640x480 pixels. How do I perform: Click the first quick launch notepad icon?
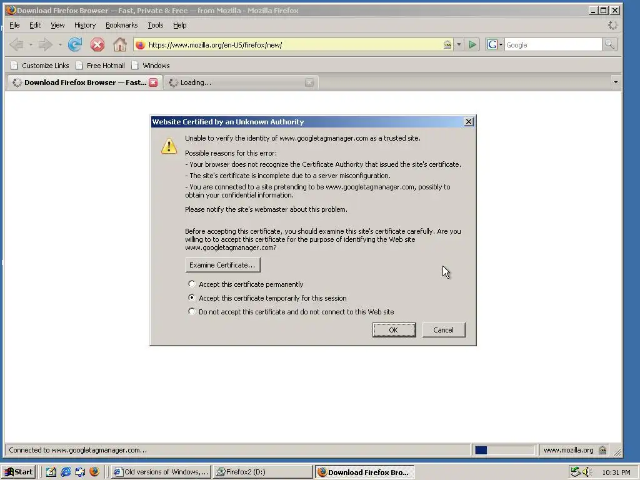(51, 472)
